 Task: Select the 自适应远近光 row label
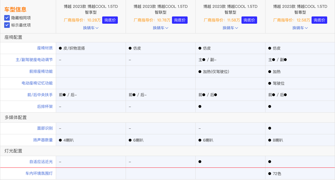coord(41,162)
